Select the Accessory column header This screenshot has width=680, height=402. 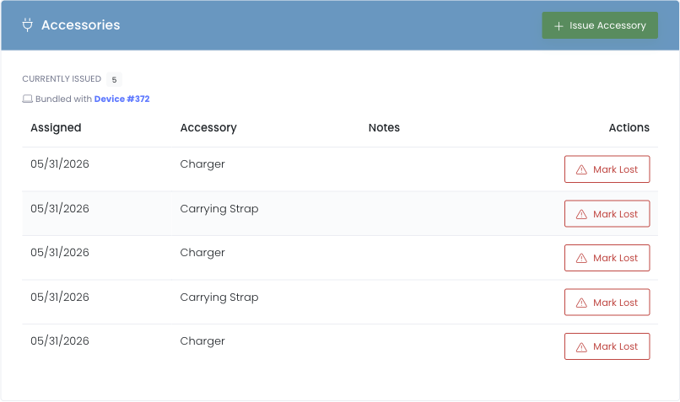point(208,128)
